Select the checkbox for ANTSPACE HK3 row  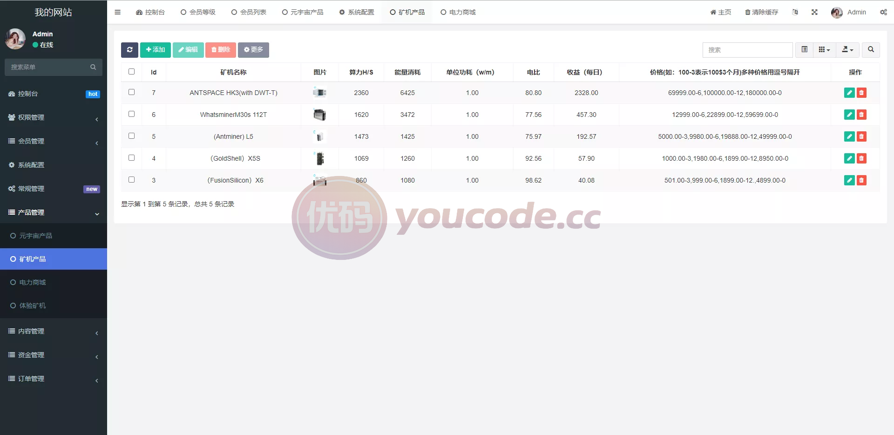click(131, 92)
